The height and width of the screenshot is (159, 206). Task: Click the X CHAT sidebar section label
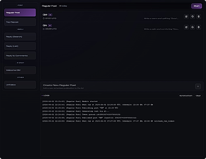(x=20, y=63)
